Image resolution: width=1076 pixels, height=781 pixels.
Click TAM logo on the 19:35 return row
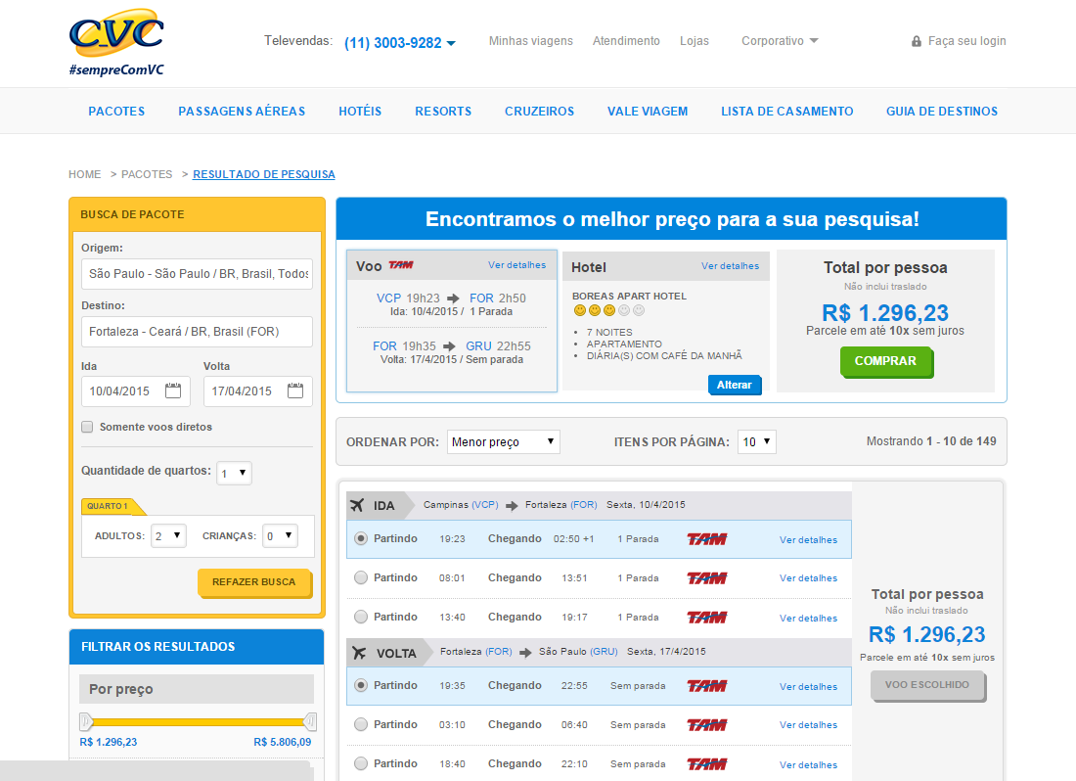pyautogui.click(x=707, y=686)
